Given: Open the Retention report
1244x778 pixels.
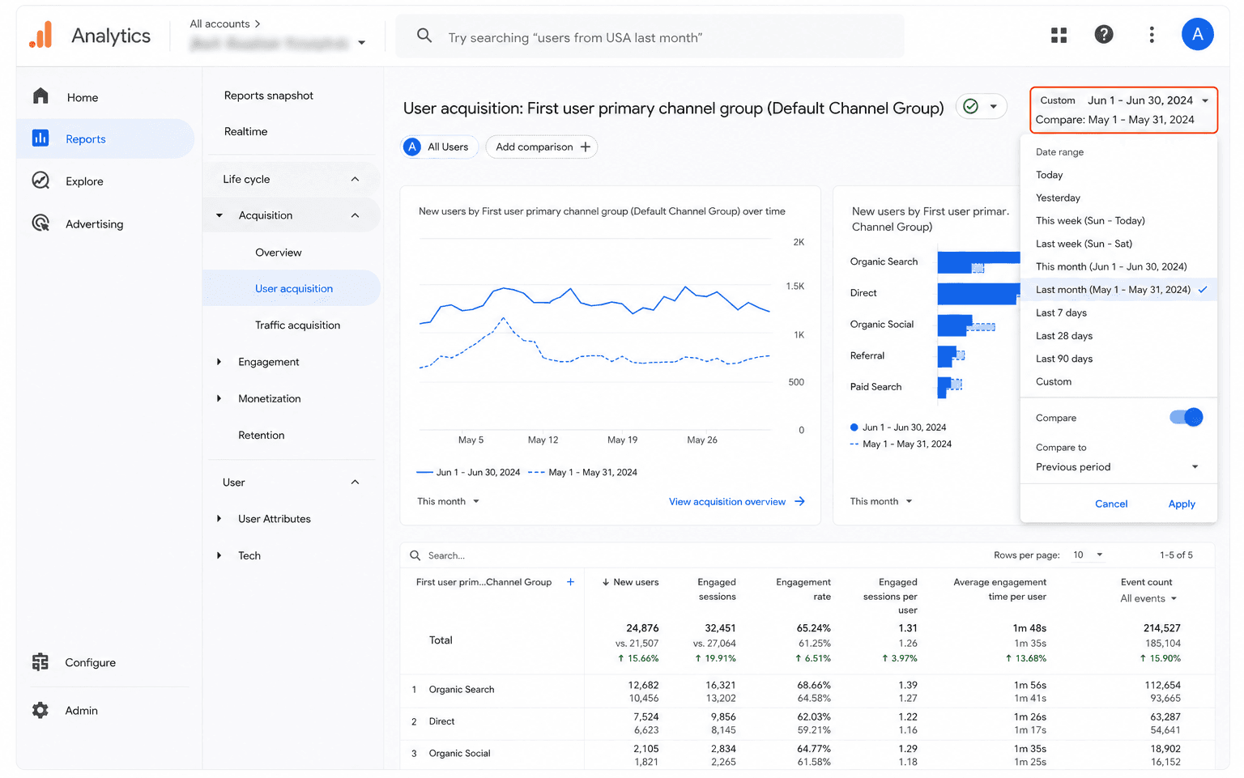Looking at the screenshot, I should tap(262, 435).
